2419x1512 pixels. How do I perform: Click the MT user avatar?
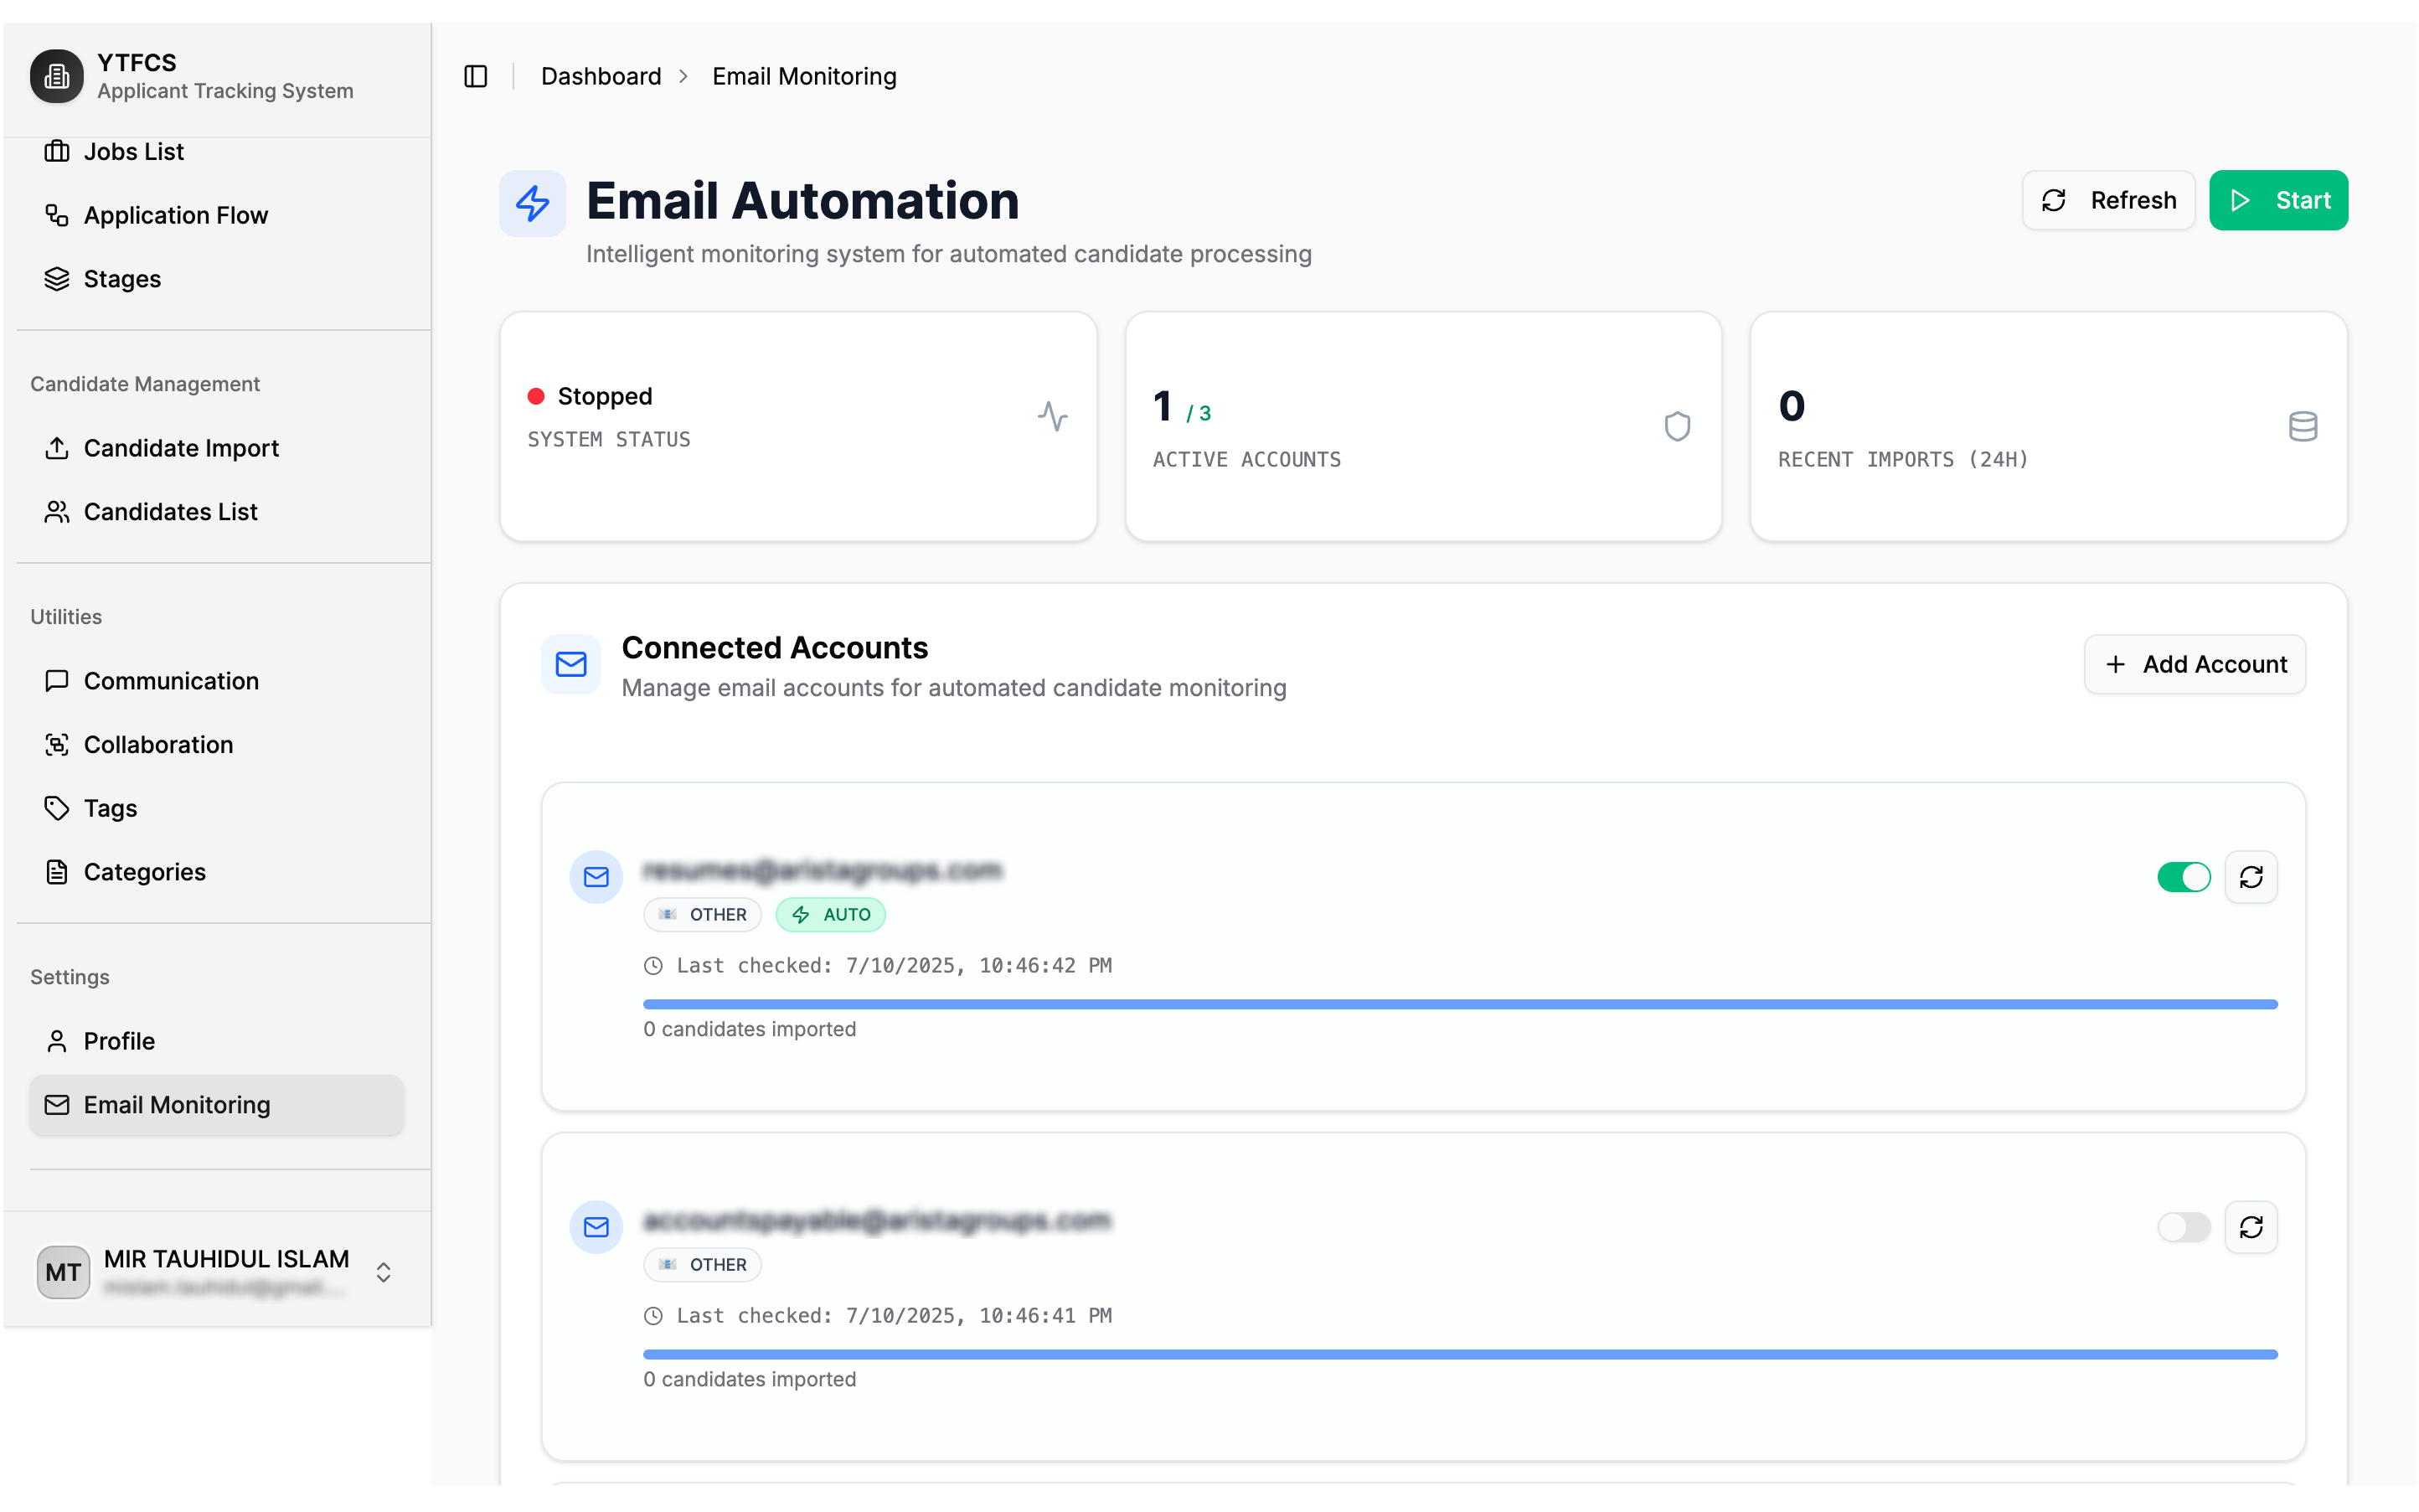pyautogui.click(x=63, y=1272)
